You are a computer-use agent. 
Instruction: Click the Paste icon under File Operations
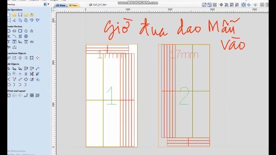26,20
